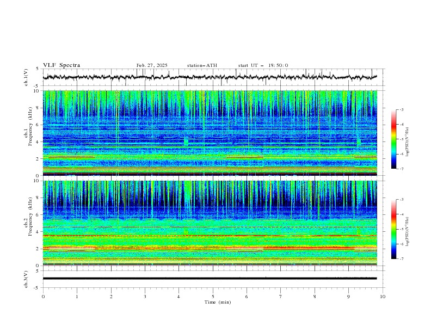Click time axis tick label '2'

(x=111, y=297)
